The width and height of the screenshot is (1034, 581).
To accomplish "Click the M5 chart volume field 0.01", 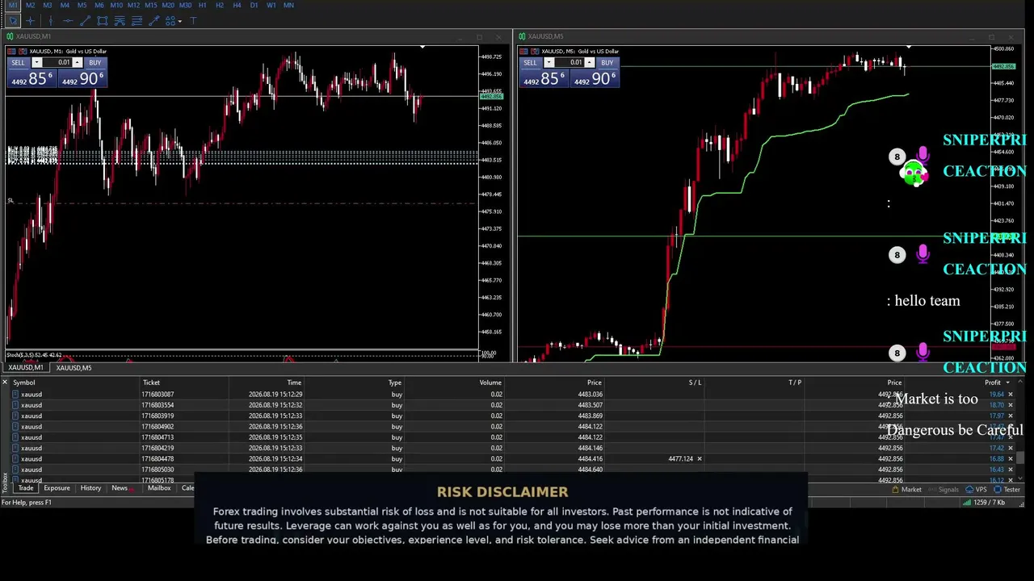I will (570, 63).
